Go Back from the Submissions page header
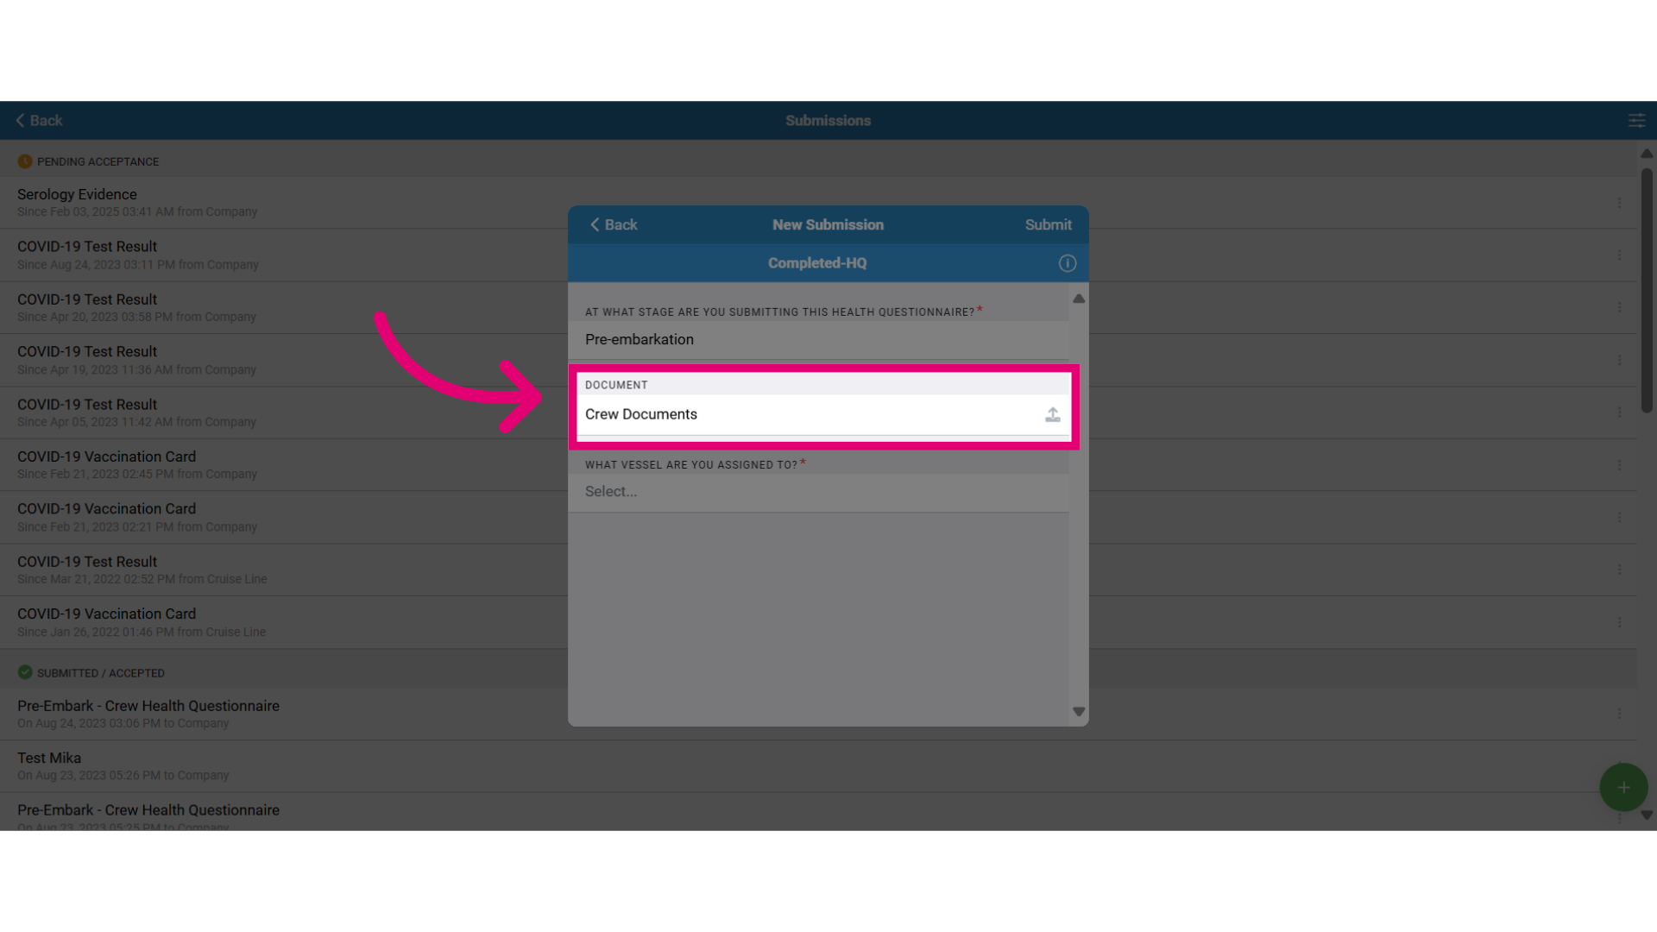Viewport: 1657px width, 932px height. tap(39, 121)
